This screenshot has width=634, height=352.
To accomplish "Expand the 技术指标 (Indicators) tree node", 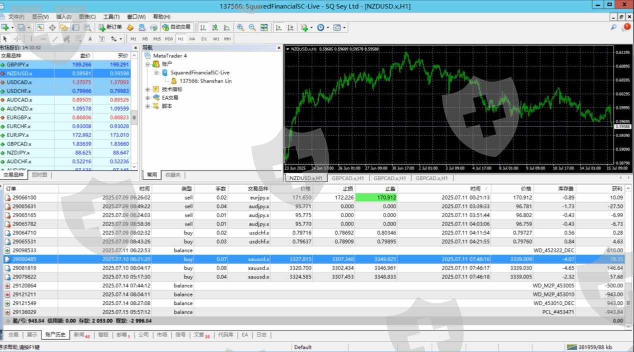I will [x=148, y=89].
